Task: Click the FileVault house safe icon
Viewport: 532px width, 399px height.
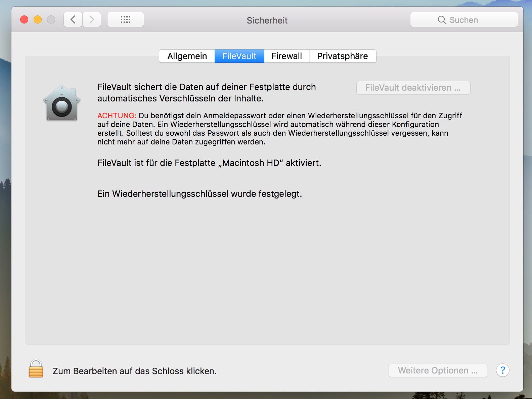Action: click(62, 103)
